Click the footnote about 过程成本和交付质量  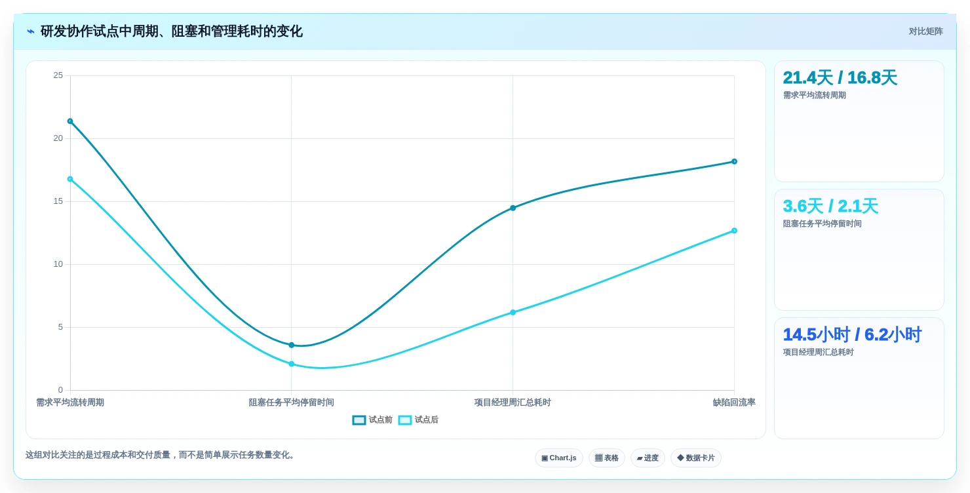161,455
